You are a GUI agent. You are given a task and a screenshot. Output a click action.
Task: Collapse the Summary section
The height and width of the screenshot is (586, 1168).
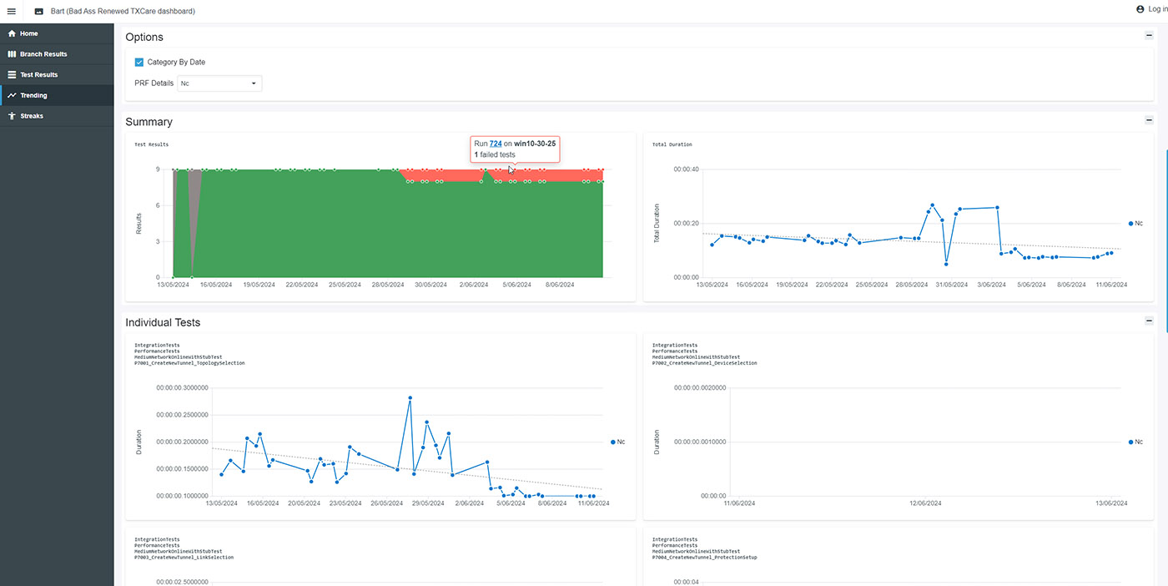pos(1149,120)
